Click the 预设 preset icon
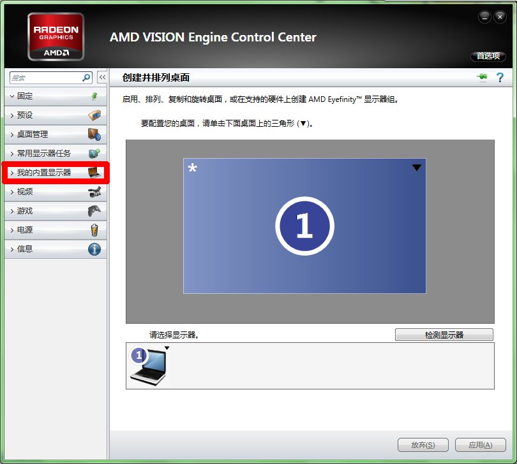 94,115
